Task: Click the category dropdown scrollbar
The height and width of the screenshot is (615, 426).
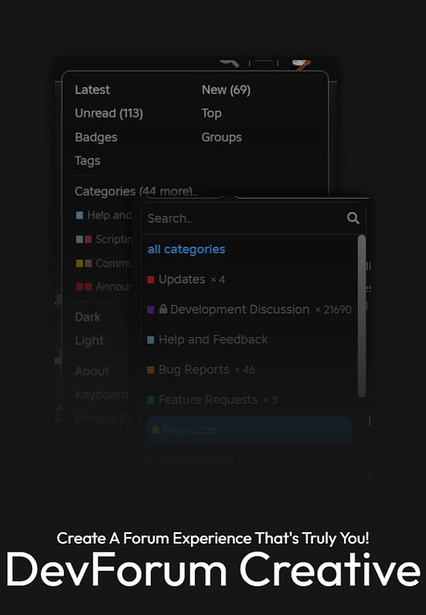Action: tap(362, 317)
